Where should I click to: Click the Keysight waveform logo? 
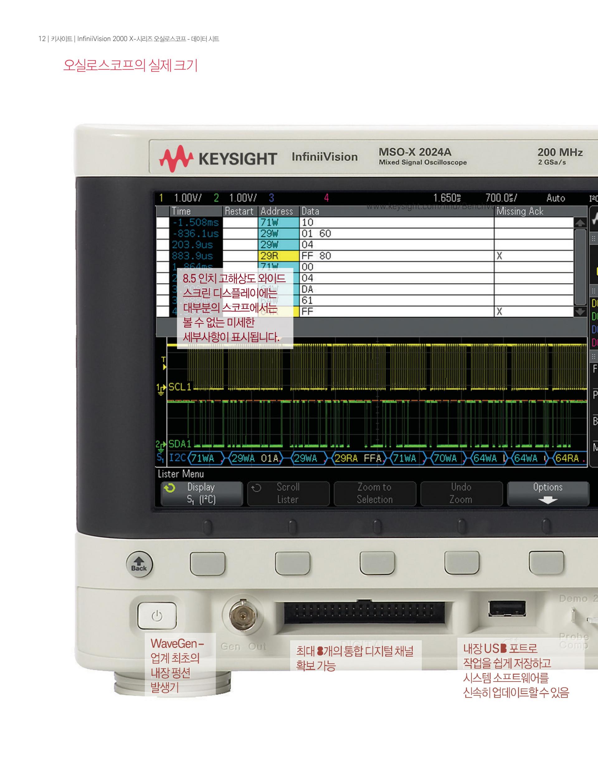(x=176, y=159)
